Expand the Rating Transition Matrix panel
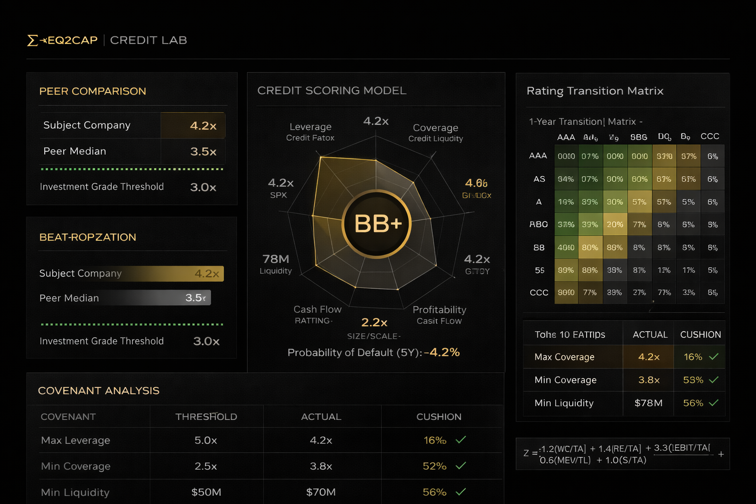 click(595, 91)
